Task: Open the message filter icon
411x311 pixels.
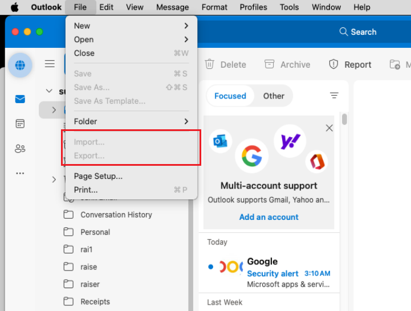Action: (334, 95)
